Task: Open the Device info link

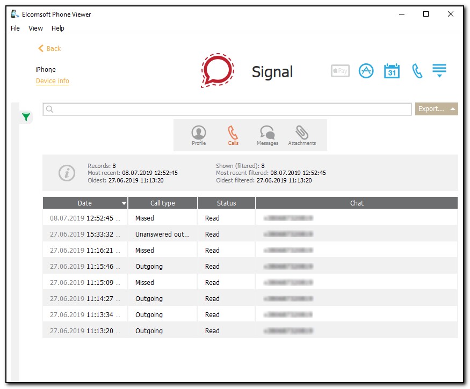Action: click(x=52, y=81)
